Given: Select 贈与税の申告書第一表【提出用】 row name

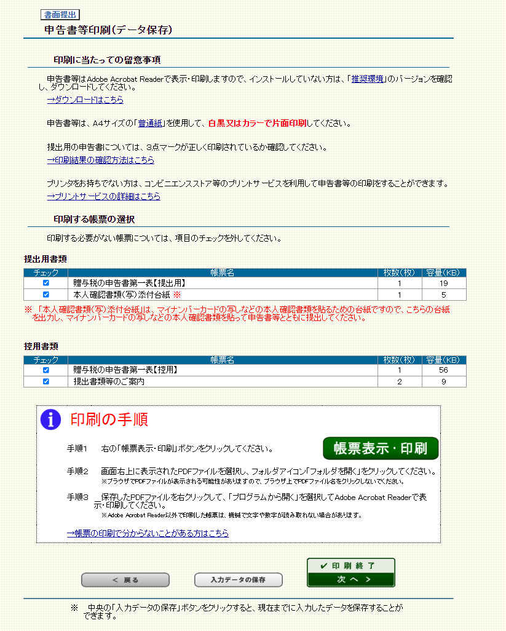Looking at the screenshot, I should [129, 283].
